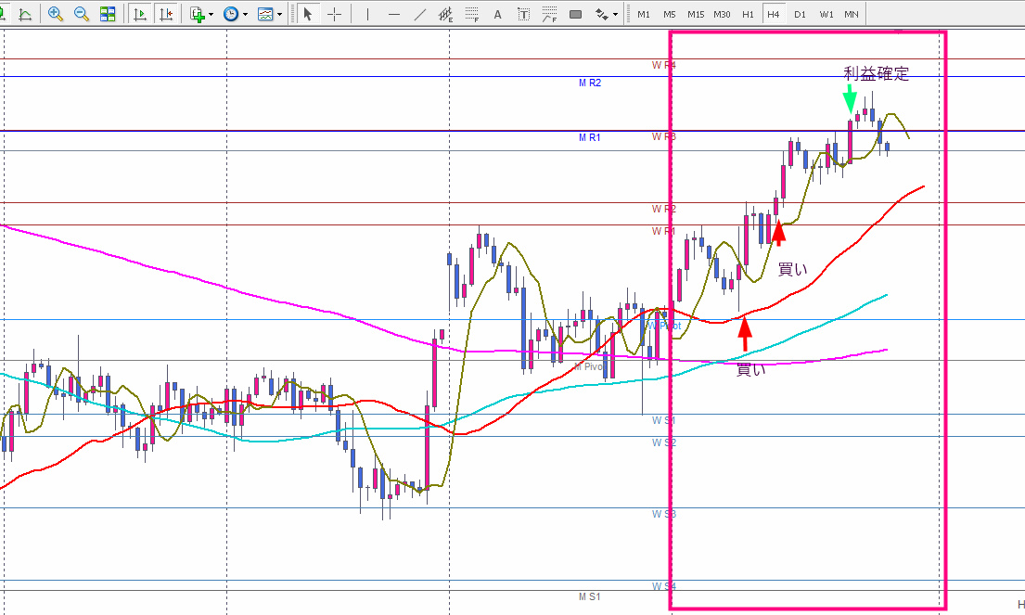Select the Fibonacci arc tool
The height and width of the screenshot is (615, 1025).
pyautogui.click(x=550, y=14)
